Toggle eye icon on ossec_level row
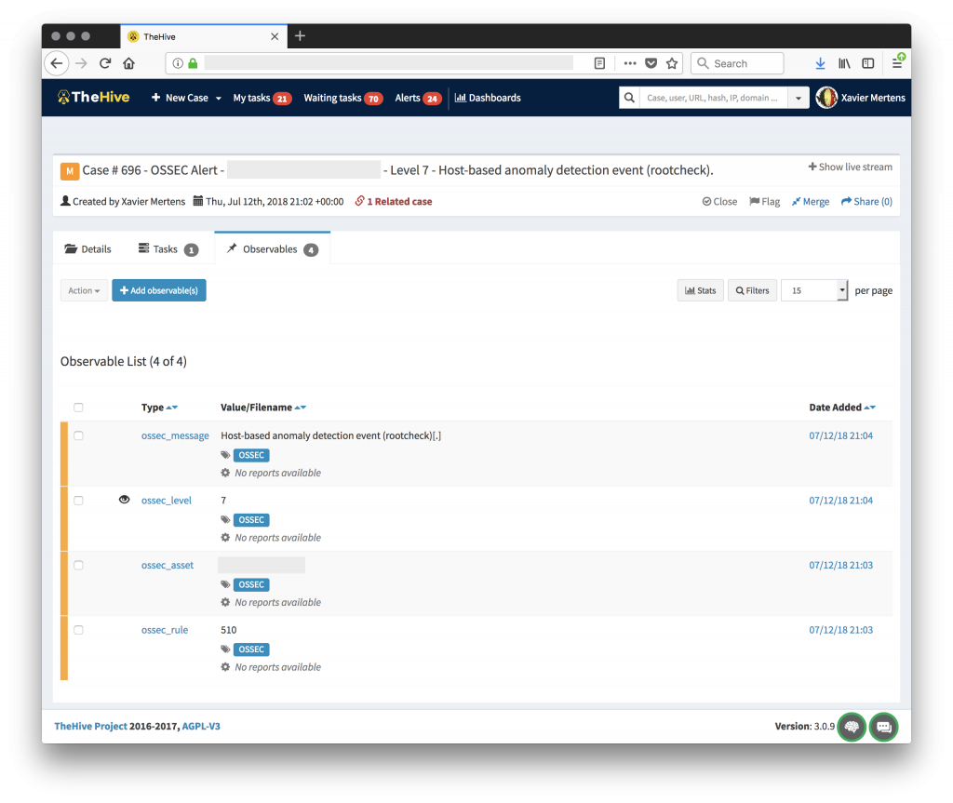Viewport: 953px width, 803px height. (x=124, y=499)
